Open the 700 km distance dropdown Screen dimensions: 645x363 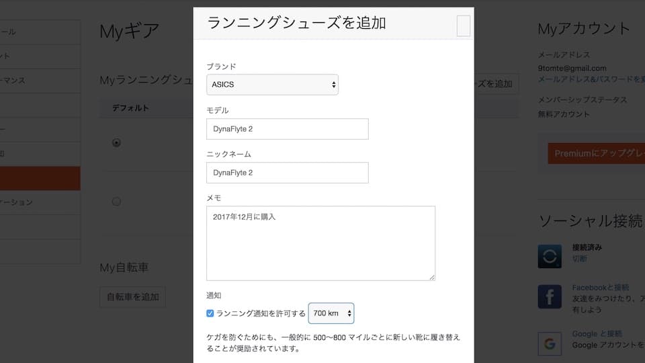tap(331, 313)
